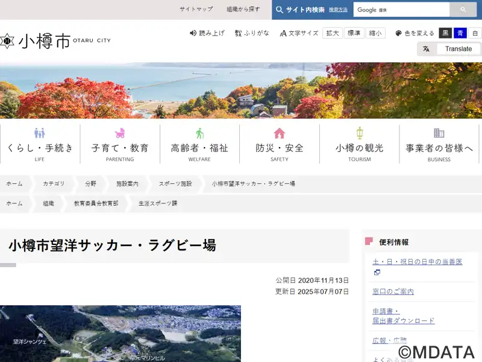Open the 窓口のご案内 link
482x362 pixels.
(x=393, y=291)
